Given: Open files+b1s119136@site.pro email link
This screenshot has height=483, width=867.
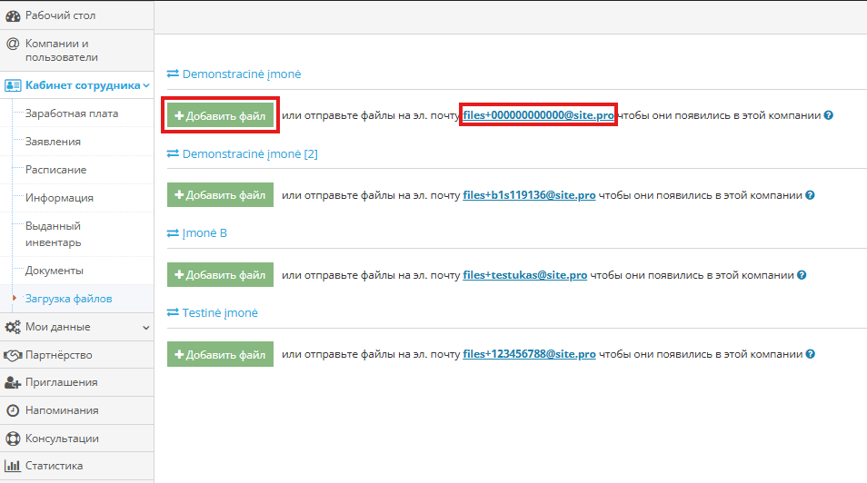Looking at the screenshot, I should 529,195.
